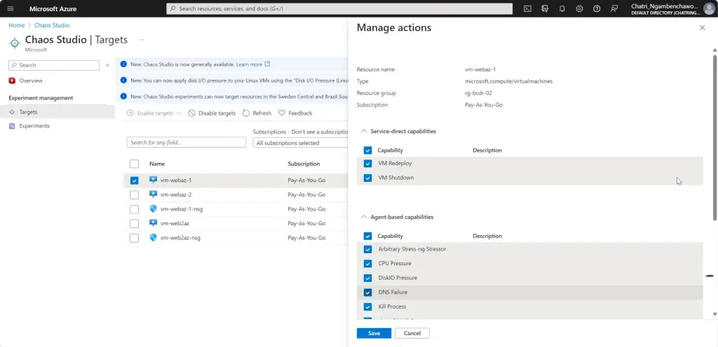This screenshot has width=718, height=347.
Task: Click the info icon on the disk I/O banner
Action: coord(123,80)
